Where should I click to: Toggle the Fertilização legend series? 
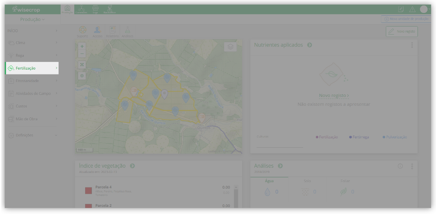click(327, 137)
